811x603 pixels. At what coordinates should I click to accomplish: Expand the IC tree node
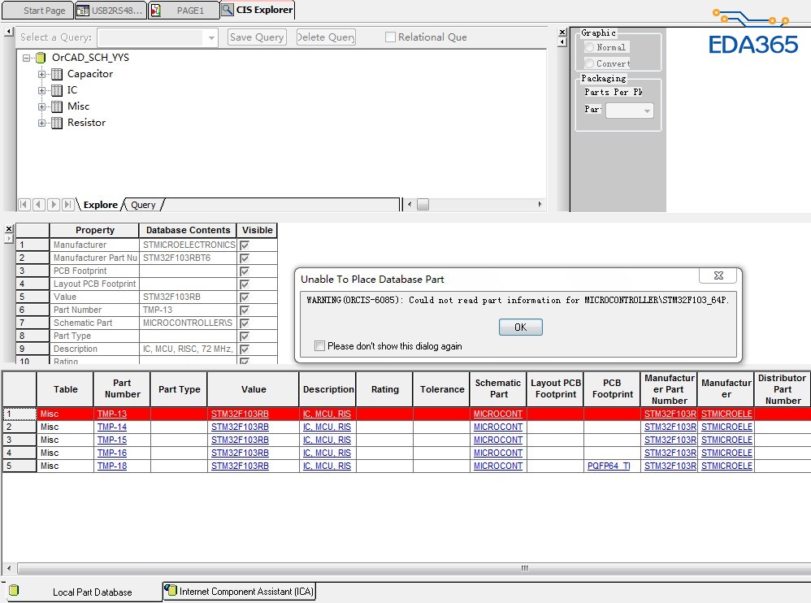[x=41, y=90]
